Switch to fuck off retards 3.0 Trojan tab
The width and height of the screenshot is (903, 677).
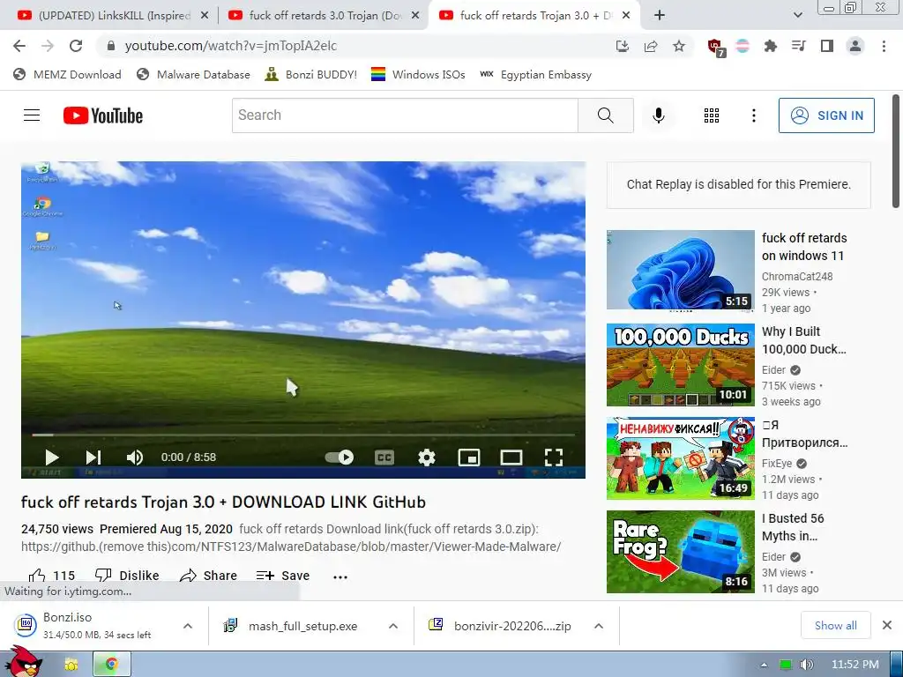323,16
